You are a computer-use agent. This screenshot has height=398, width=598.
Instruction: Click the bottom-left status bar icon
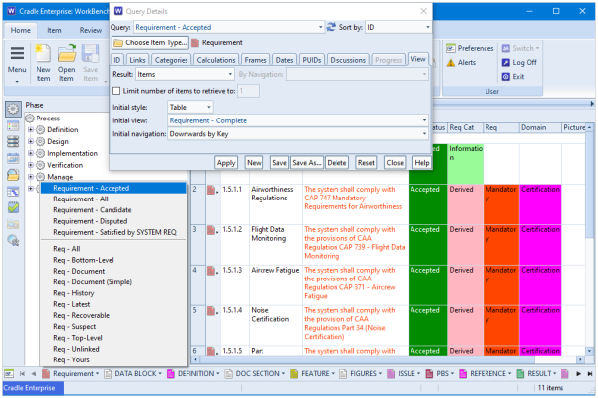tap(9, 374)
